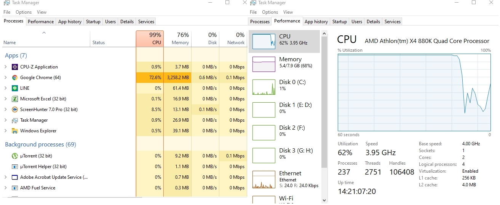Select Disk 1 (E: D:) performance item
Viewport: 500px width, 205px height.
coord(285,110)
